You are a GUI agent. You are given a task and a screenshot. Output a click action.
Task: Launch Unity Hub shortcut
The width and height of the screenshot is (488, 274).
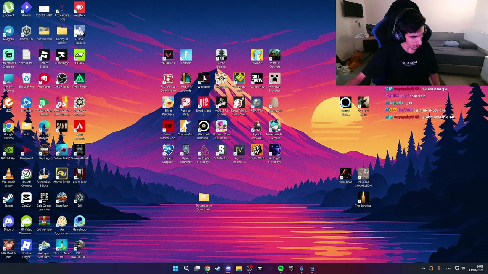click(x=26, y=33)
